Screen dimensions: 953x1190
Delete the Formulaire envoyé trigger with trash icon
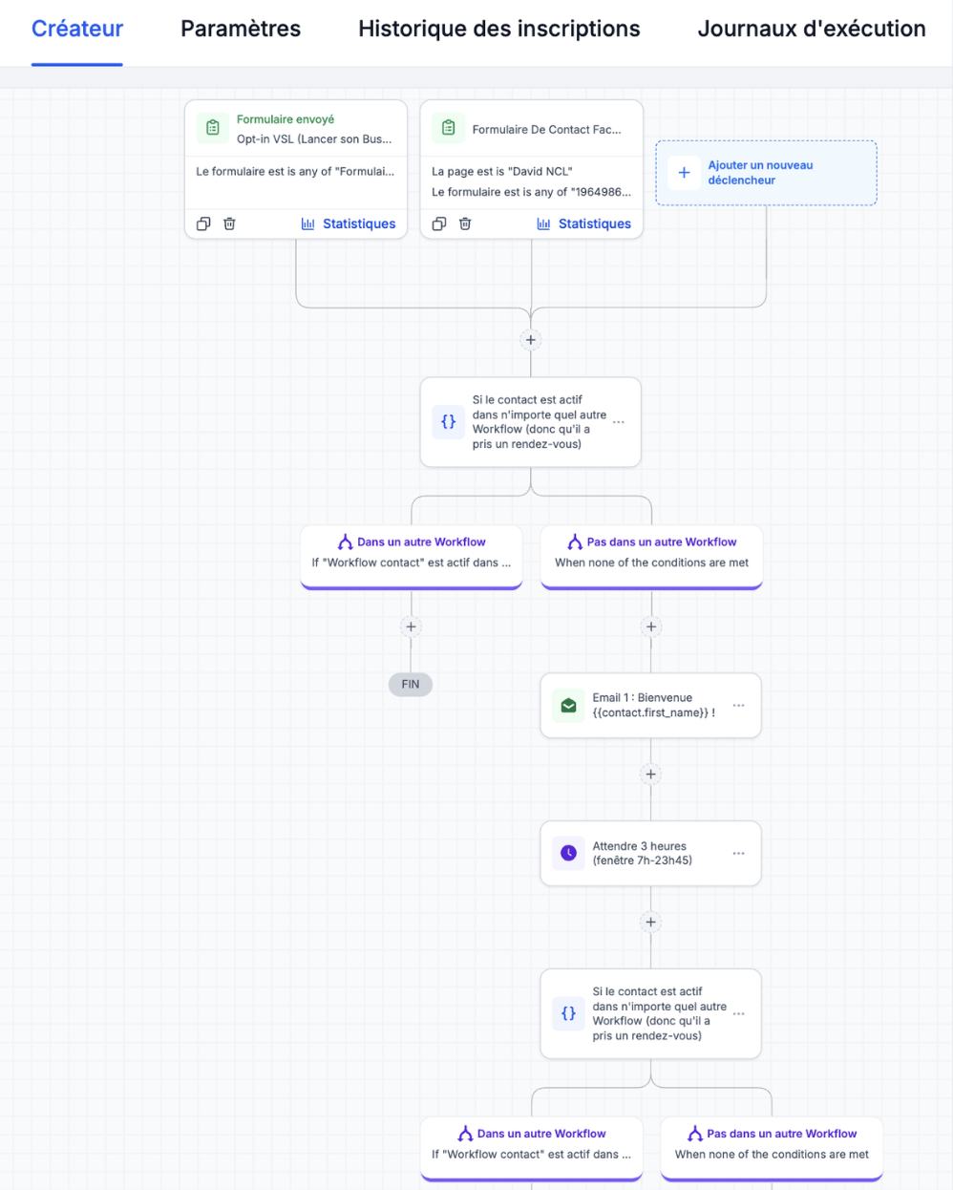[229, 223]
